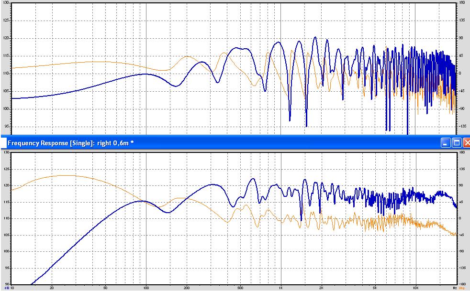Click the 95 dB label on lower graph's left axis
This screenshot has height=291, width=470.
pyautogui.click(x=7, y=268)
